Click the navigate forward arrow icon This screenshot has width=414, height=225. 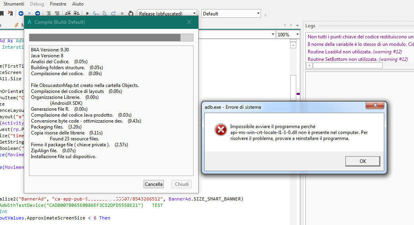pyautogui.click(x=37, y=13)
